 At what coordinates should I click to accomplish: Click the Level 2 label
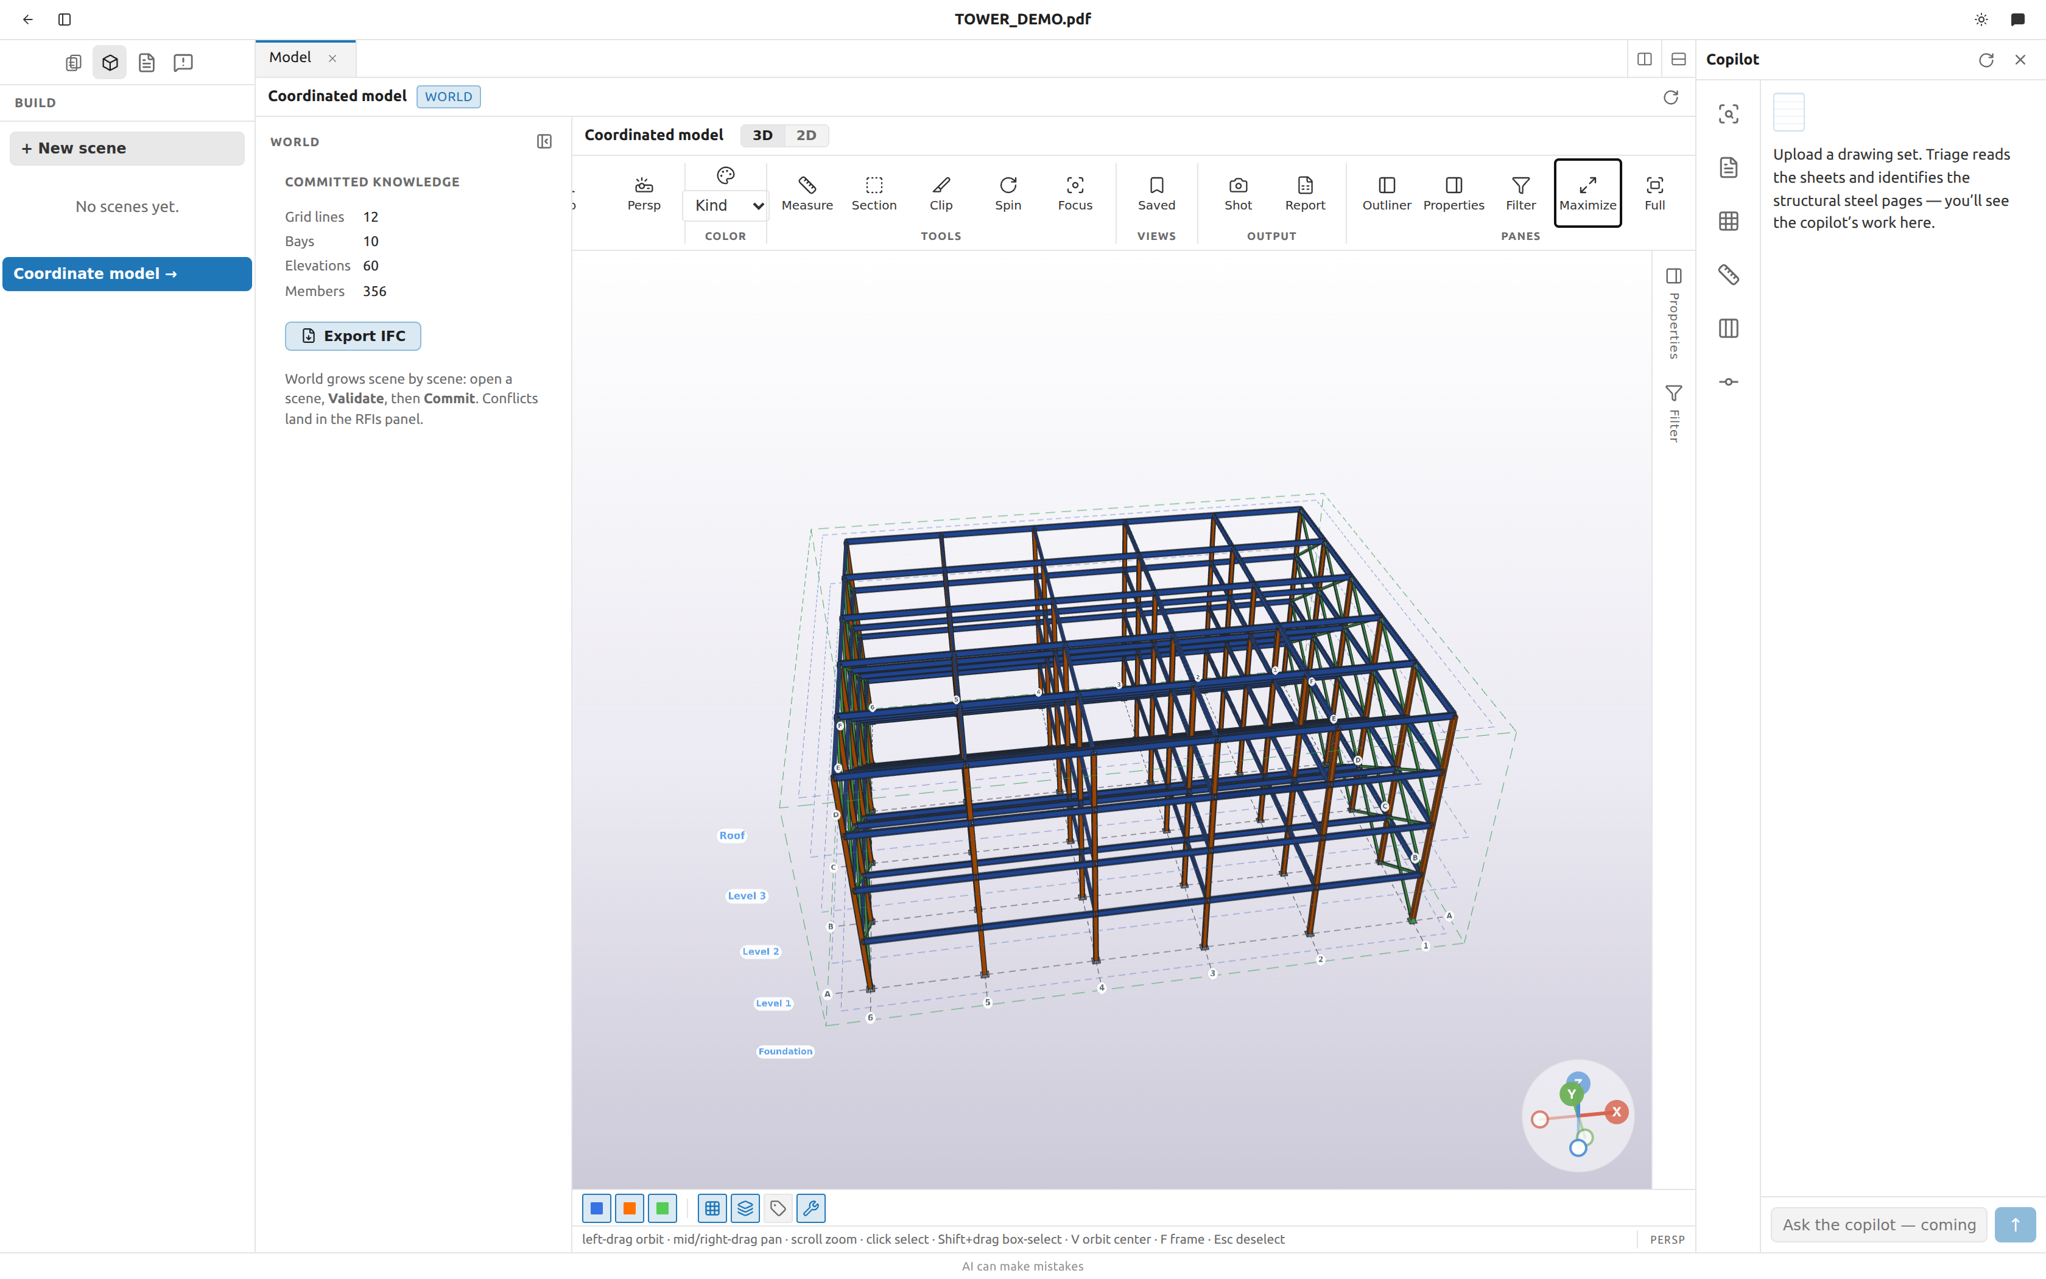tap(760, 951)
